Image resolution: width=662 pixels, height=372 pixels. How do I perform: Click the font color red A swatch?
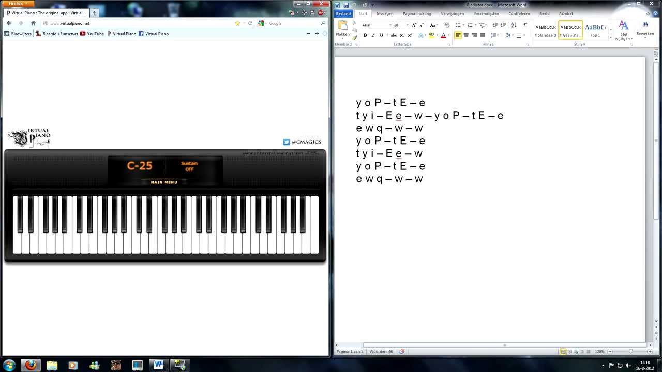point(443,35)
